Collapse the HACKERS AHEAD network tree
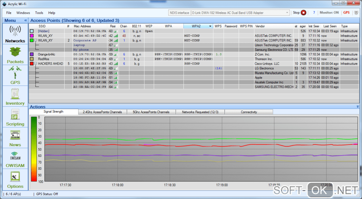Image resolution: width=362 pixels, height=199 pixels. (36, 64)
